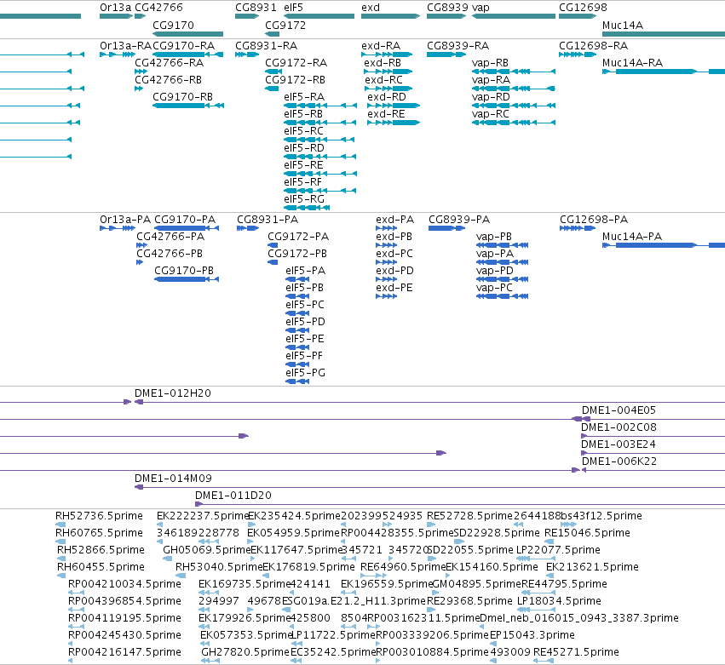Click BAC clone DME1-003E24
The image size is (725, 665).
pos(653,453)
